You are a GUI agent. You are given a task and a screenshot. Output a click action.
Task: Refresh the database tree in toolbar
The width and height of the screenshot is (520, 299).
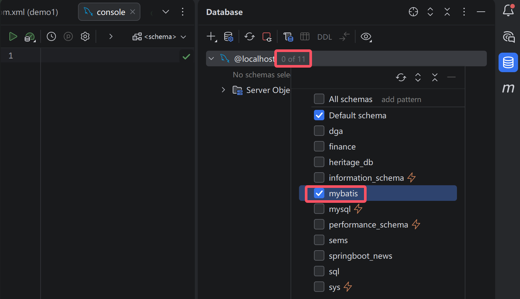[x=250, y=37]
